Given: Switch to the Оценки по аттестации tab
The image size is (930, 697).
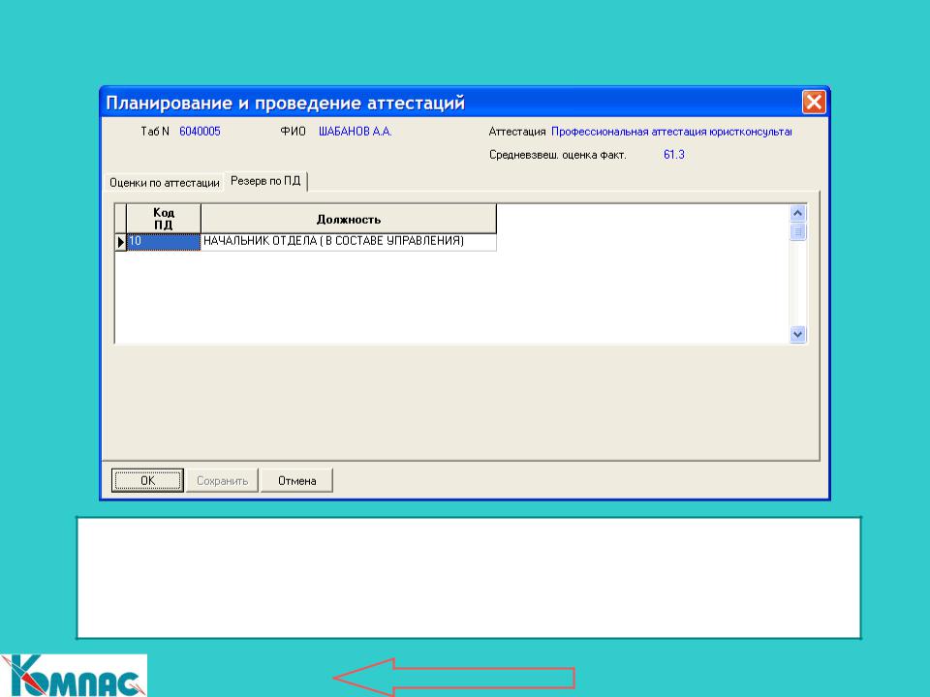Looking at the screenshot, I should click(x=165, y=183).
